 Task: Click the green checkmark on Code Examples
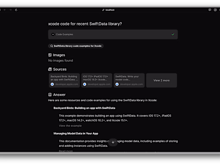tap(173, 34)
